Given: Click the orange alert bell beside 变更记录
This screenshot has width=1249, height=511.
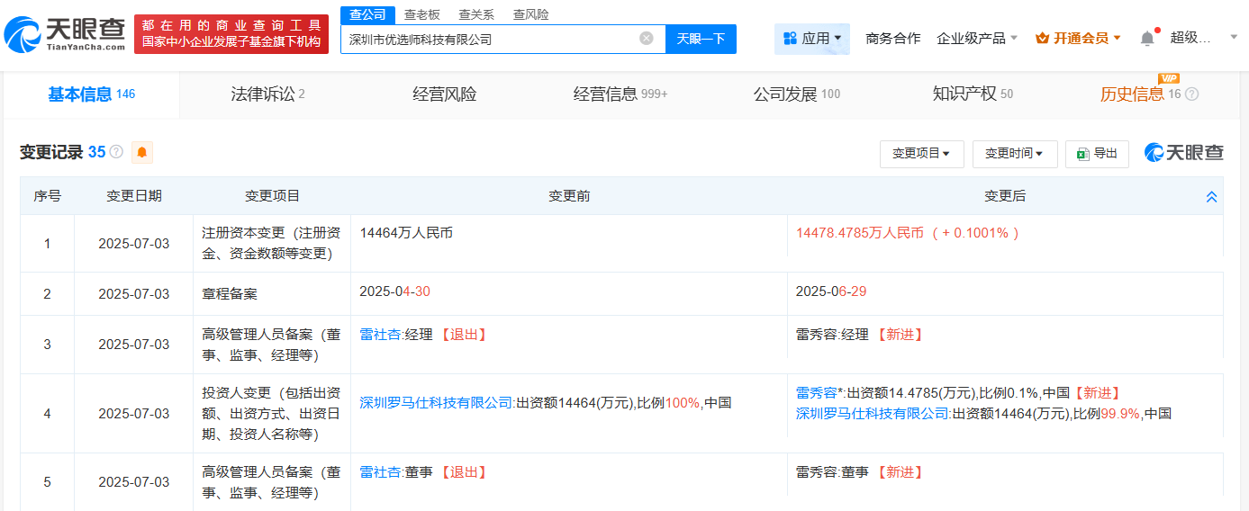Looking at the screenshot, I should [x=142, y=152].
